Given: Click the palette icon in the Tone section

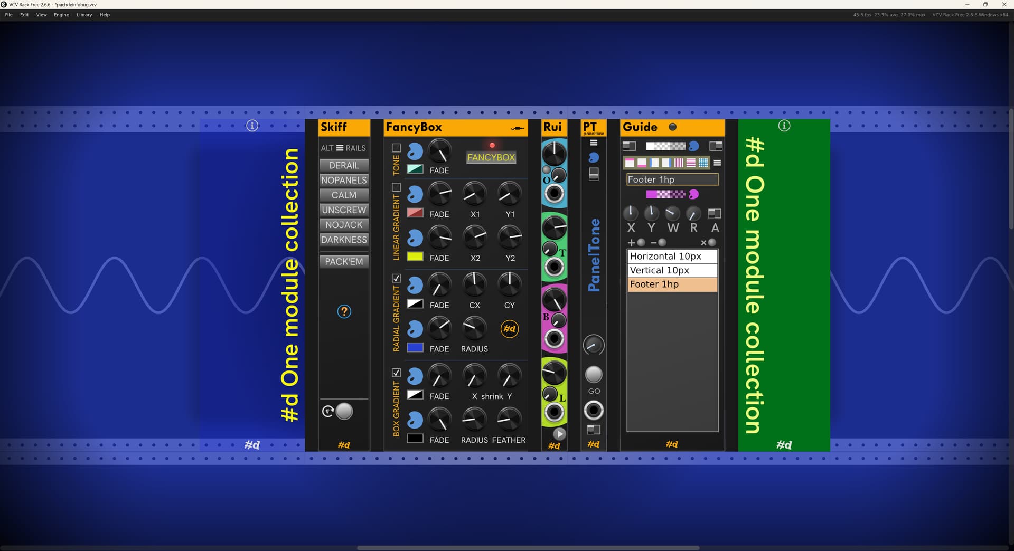Looking at the screenshot, I should click(415, 151).
